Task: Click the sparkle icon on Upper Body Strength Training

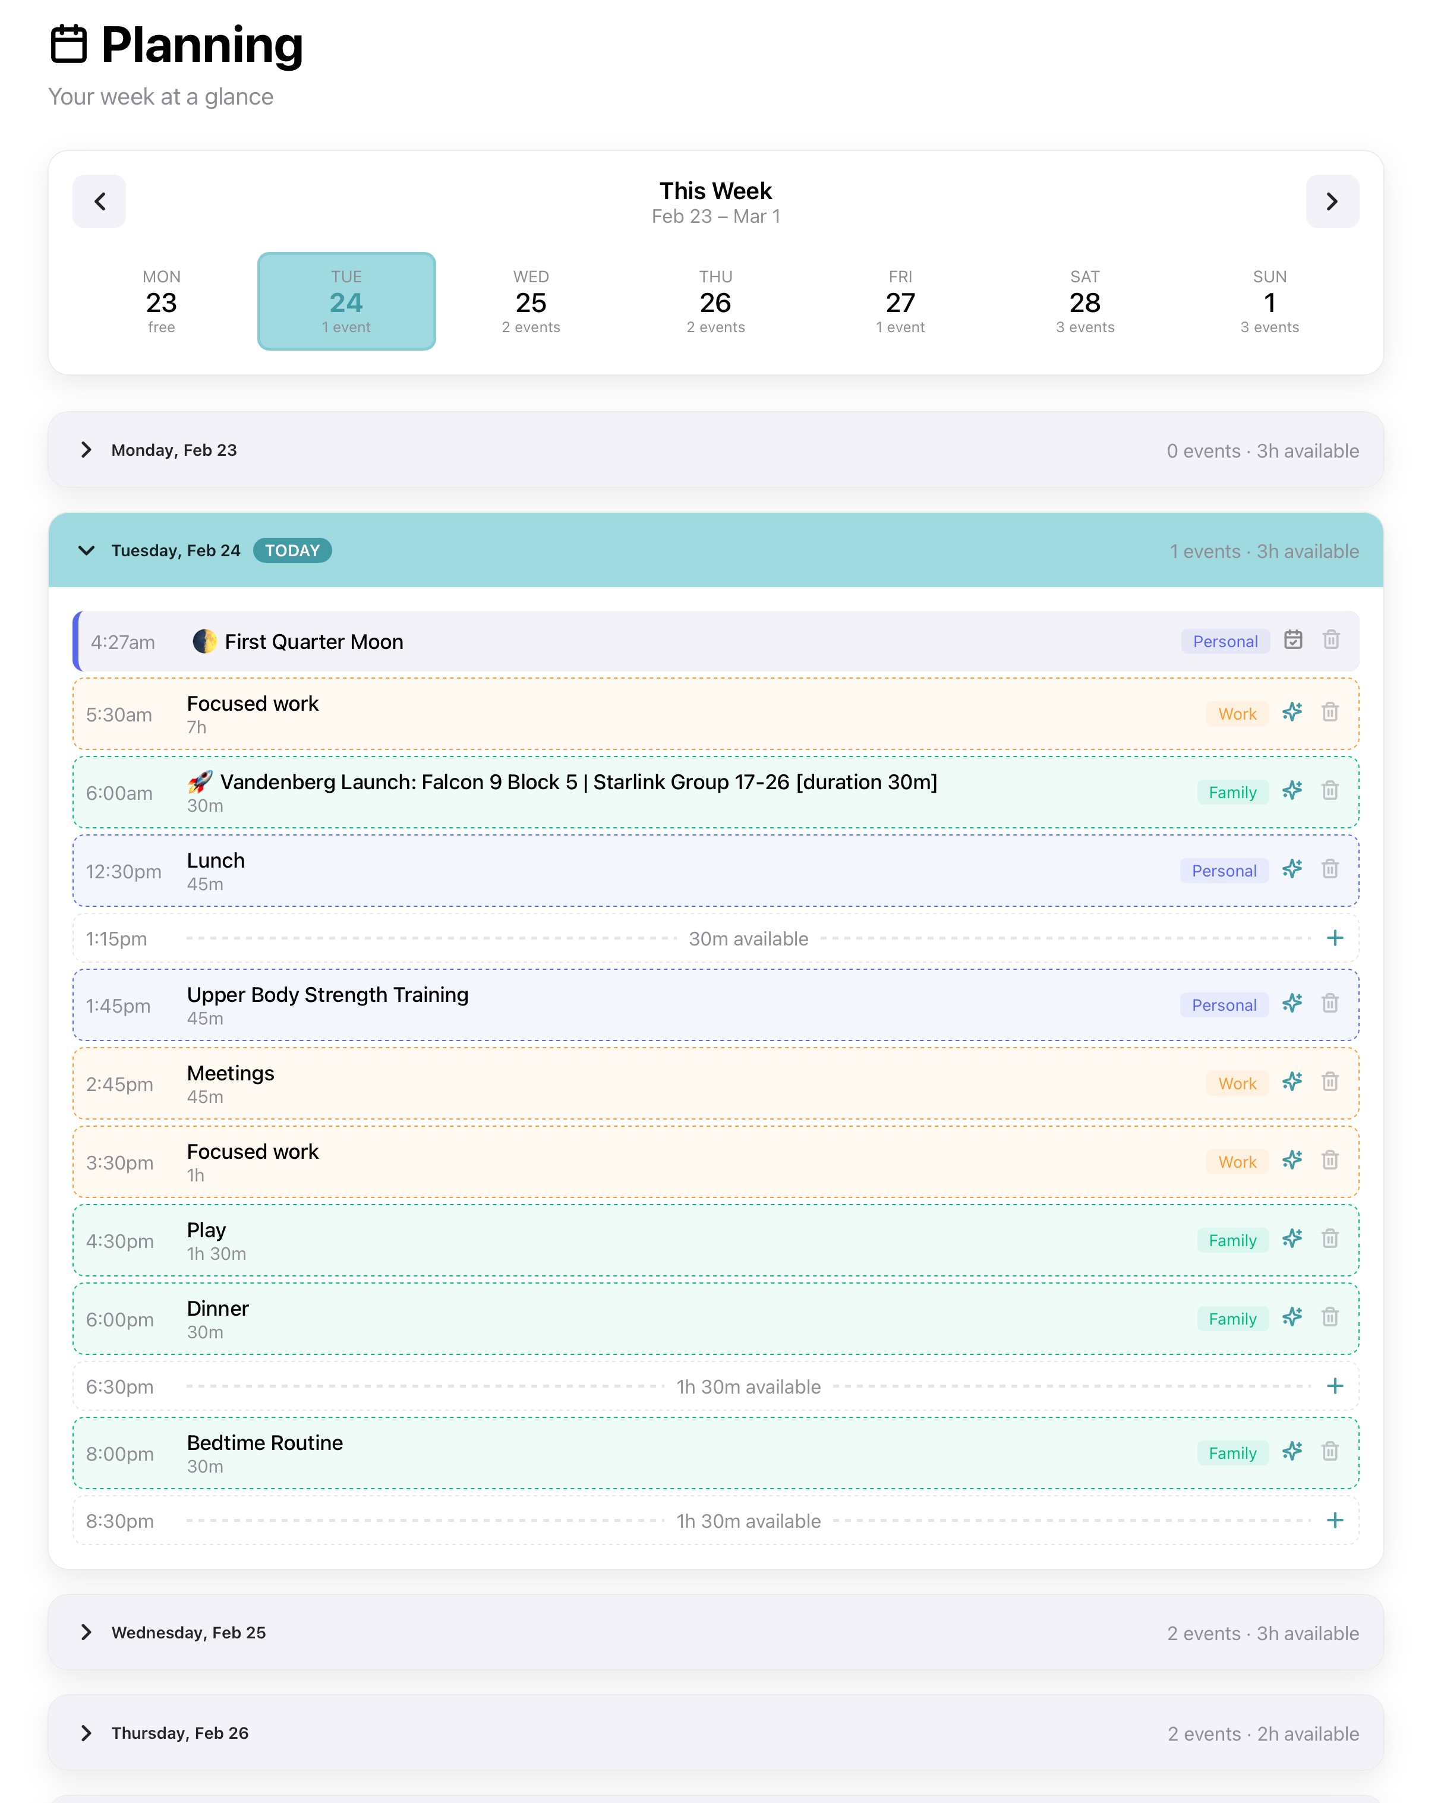Action: [x=1292, y=1004]
